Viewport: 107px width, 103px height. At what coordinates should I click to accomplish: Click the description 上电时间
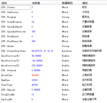87,75
